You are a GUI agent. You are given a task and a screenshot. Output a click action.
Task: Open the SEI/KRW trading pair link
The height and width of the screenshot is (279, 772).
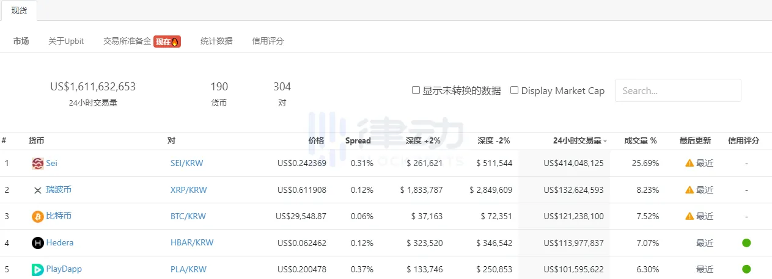[x=188, y=164]
